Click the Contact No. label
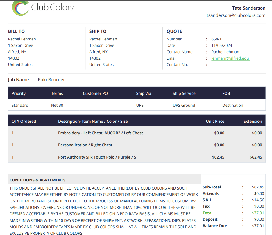 coord(177,65)
